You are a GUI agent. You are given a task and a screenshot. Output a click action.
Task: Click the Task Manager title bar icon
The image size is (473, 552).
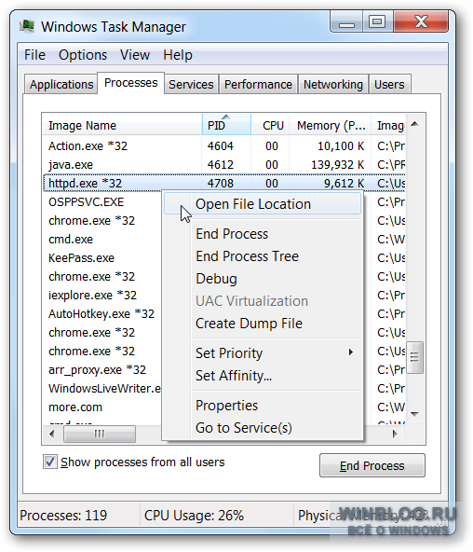coord(27,26)
